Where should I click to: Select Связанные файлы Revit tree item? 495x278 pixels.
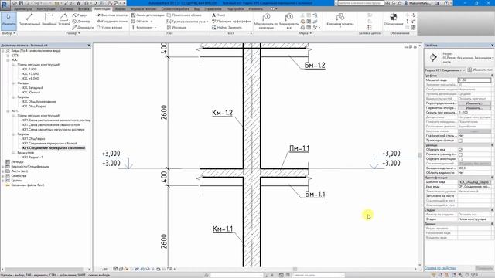tap(28, 185)
